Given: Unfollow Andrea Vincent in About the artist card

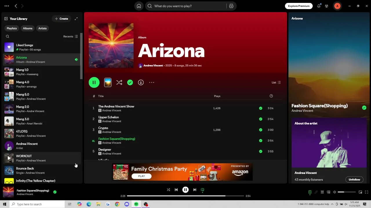Looking at the screenshot, I should pyautogui.click(x=354, y=180).
